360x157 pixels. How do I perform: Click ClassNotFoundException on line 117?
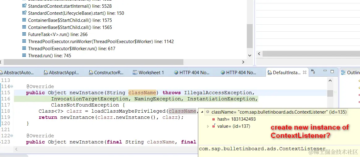click(x=85, y=105)
